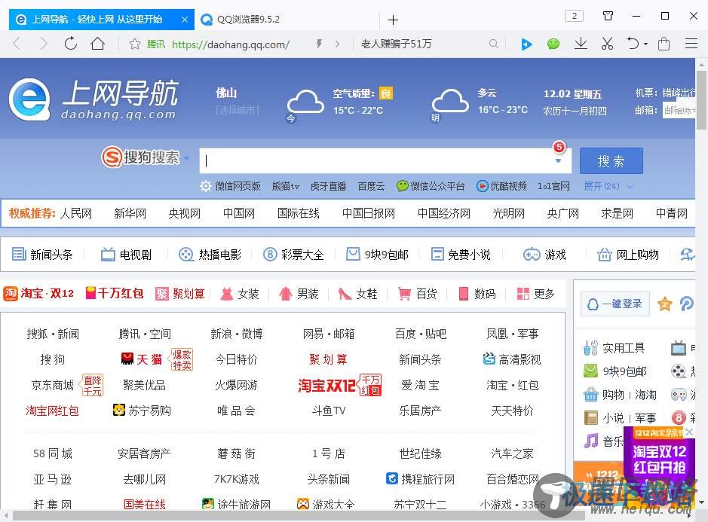Click the 一键登录 login button

(615, 304)
